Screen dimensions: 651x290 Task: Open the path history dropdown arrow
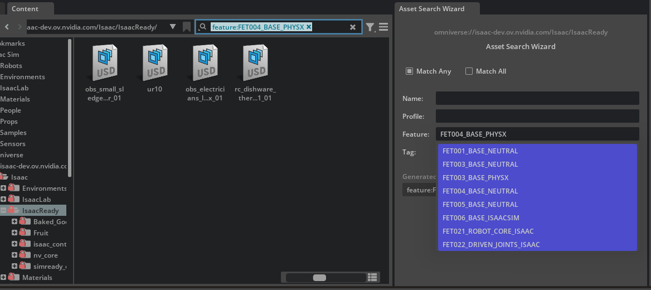coord(173,27)
